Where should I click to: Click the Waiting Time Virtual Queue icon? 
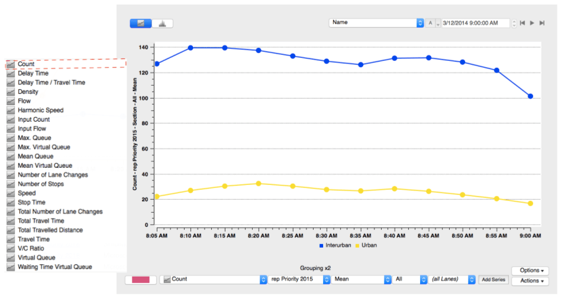pos(11,267)
